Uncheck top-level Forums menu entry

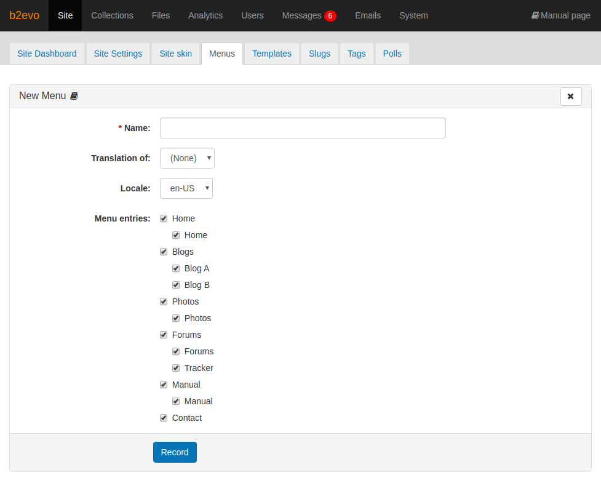pos(164,335)
